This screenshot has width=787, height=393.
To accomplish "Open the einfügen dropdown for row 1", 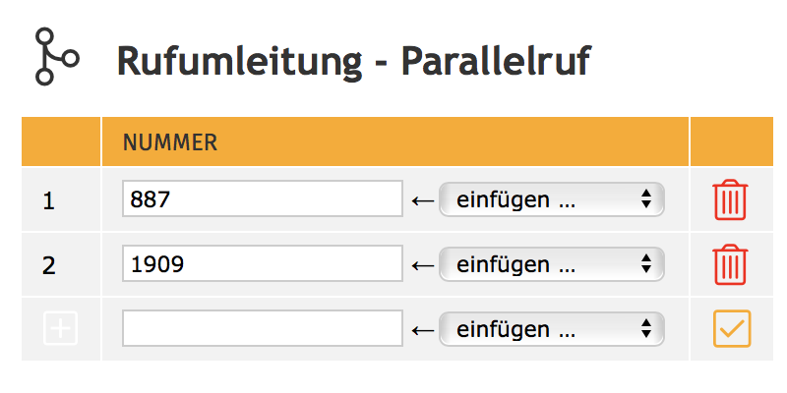I will 551,199.
